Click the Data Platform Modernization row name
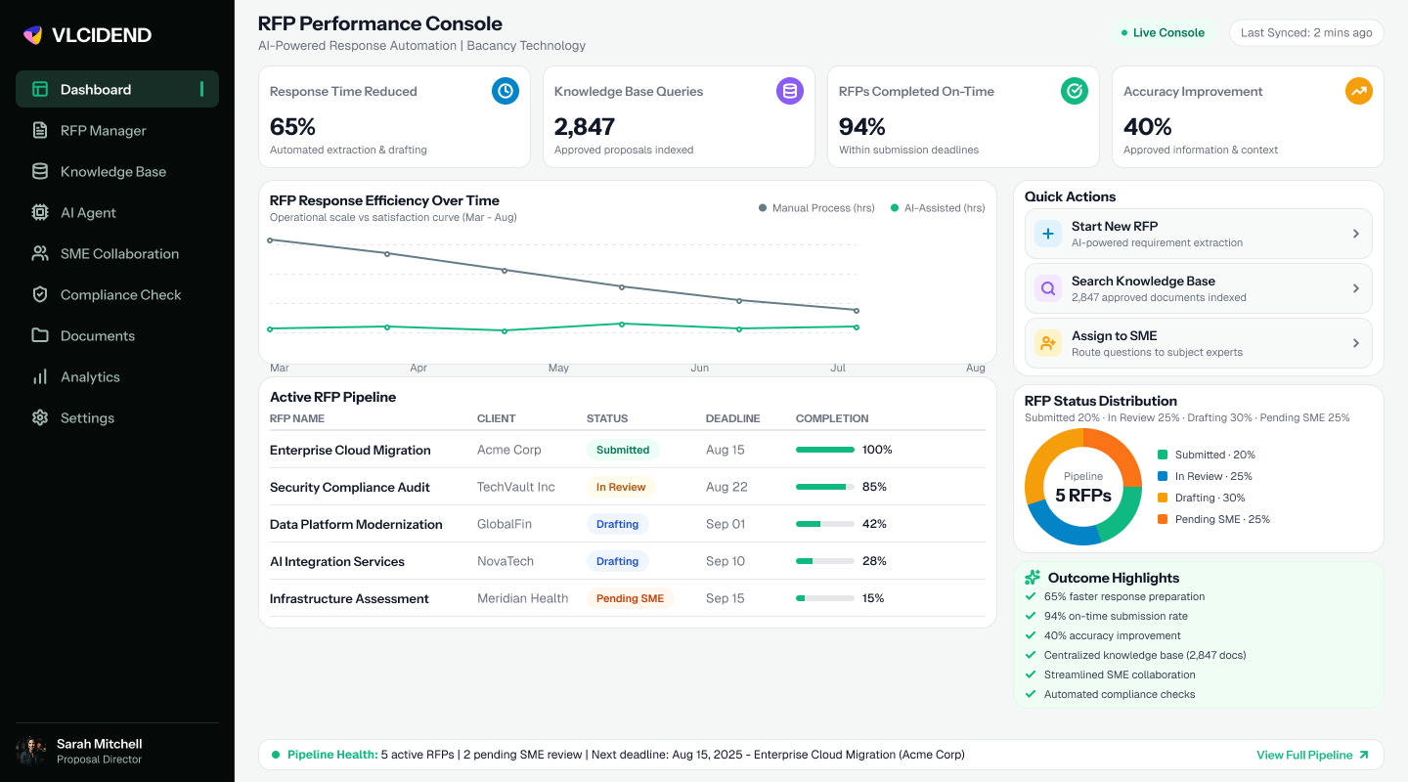Viewport: 1408px width, 782px height. pos(356,524)
